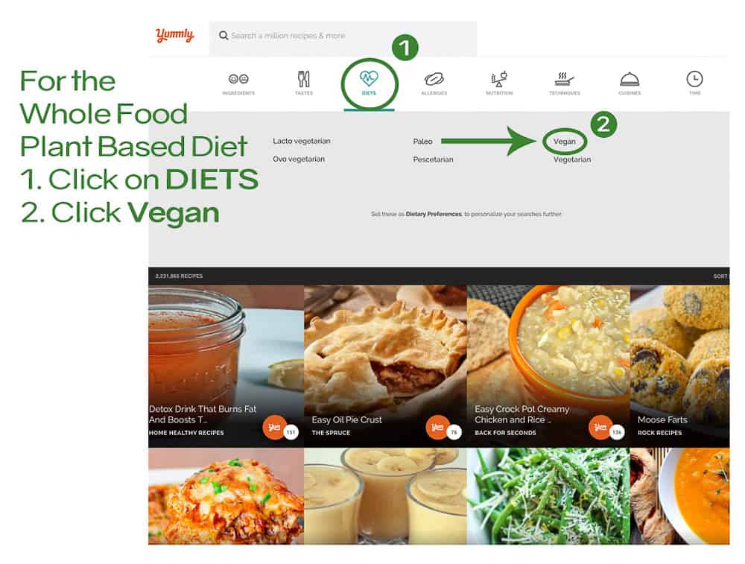Follow the Dietary Preferences link
This screenshot has height=564, width=745.
(434, 215)
